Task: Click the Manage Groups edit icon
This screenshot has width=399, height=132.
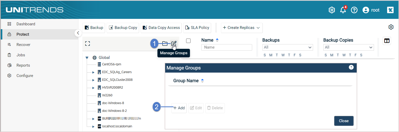Action: point(174,43)
